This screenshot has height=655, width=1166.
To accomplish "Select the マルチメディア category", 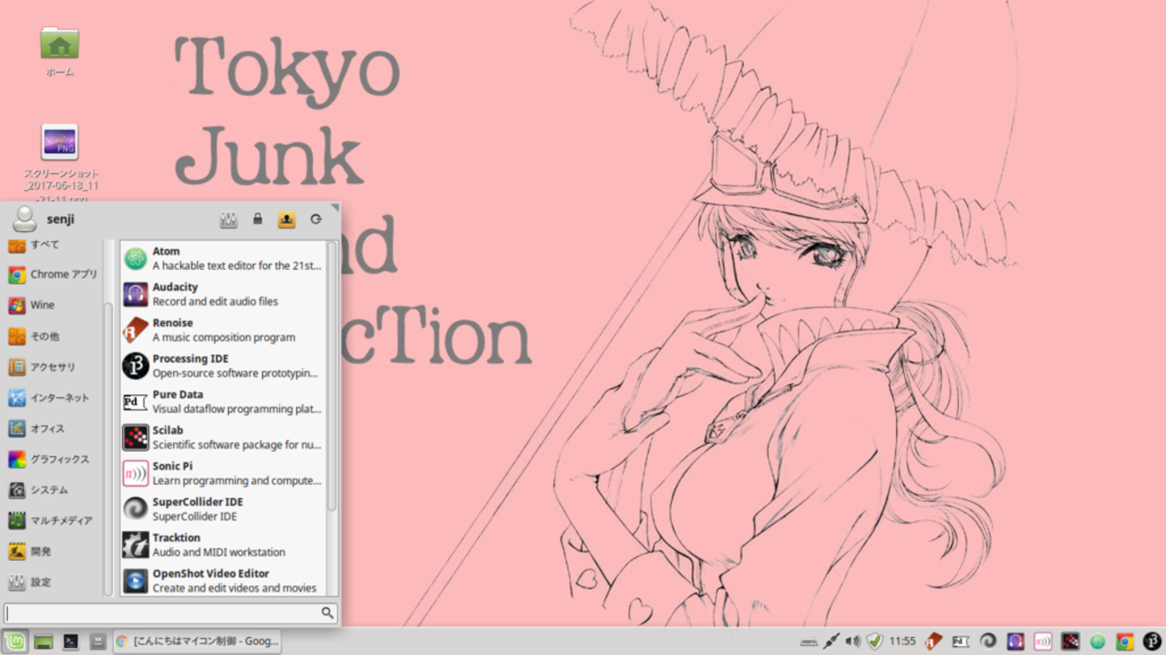I will click(52, 521).
